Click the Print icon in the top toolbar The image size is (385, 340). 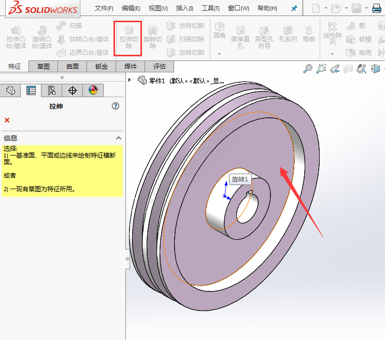pos(377,8)
